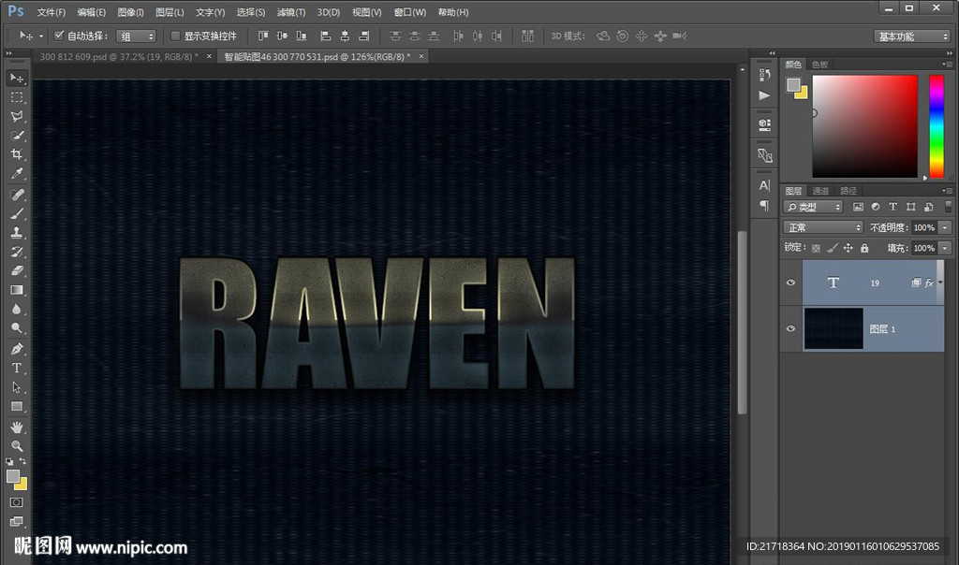Click the lock all icon in Layers panel
The width and height of the screenshot is (959, 565).
pyautogui.click(x=864, y=248)
